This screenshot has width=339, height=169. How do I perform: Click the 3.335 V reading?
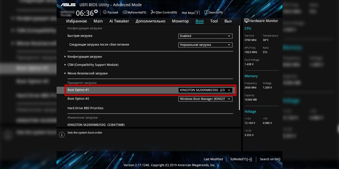pos(249,135)
